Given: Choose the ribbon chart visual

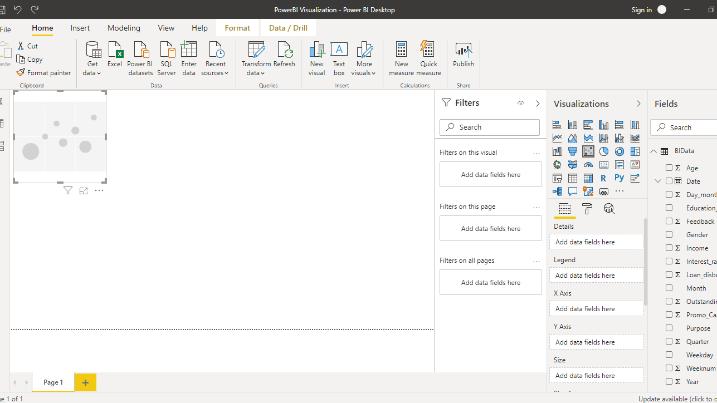Looking at the screenshot, I should click(x=635, y=138).
